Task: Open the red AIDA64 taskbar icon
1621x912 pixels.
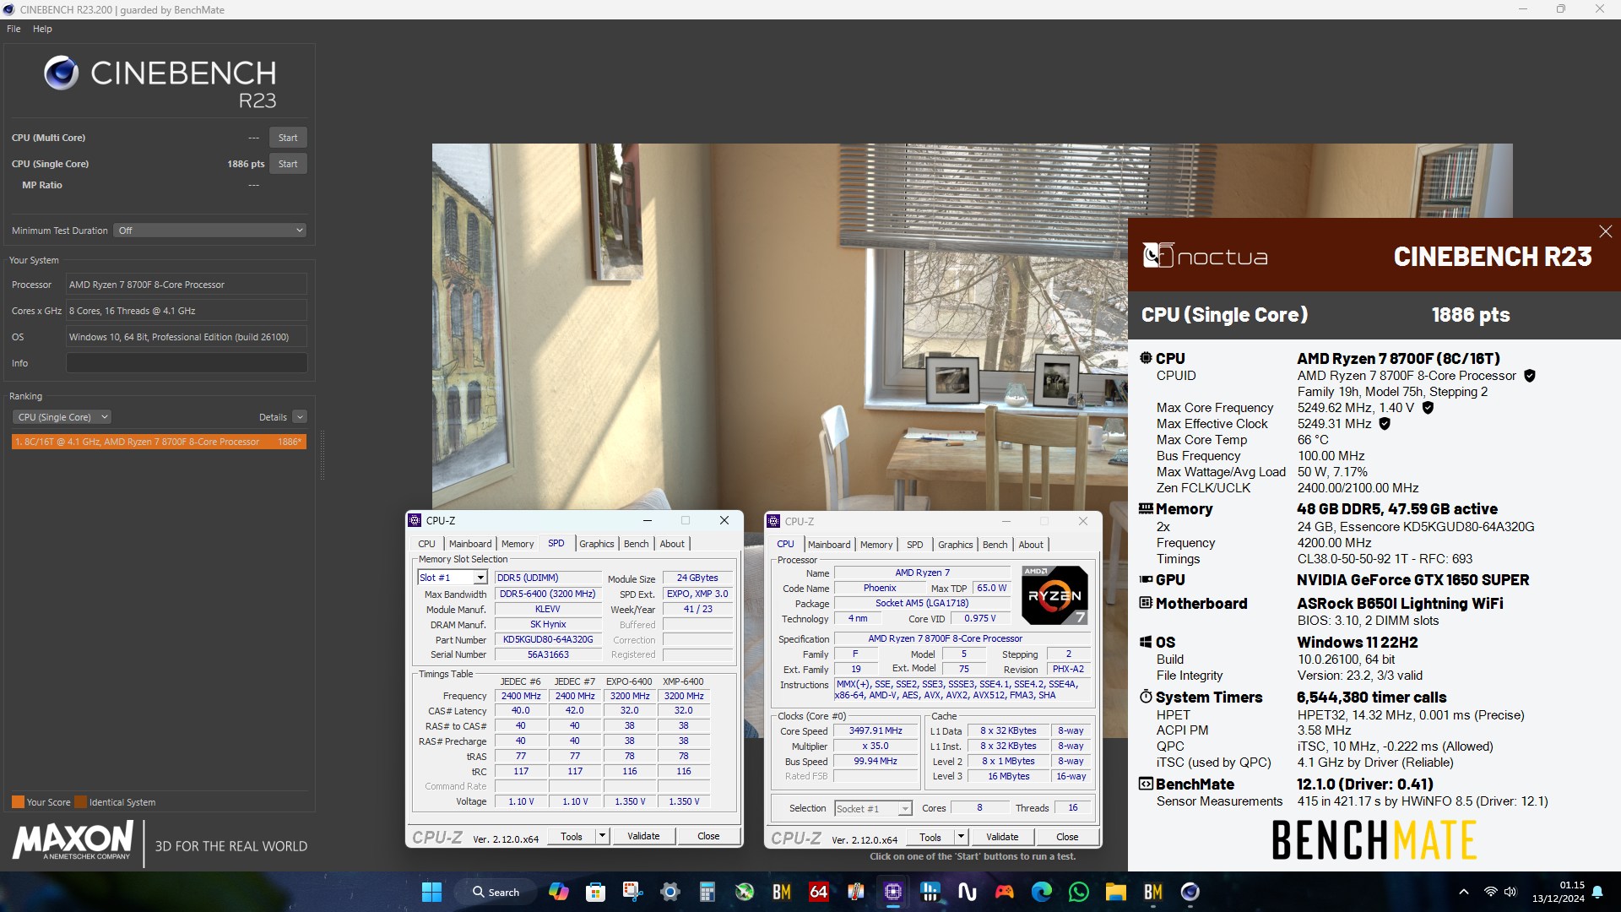Action: pos(818,892)
